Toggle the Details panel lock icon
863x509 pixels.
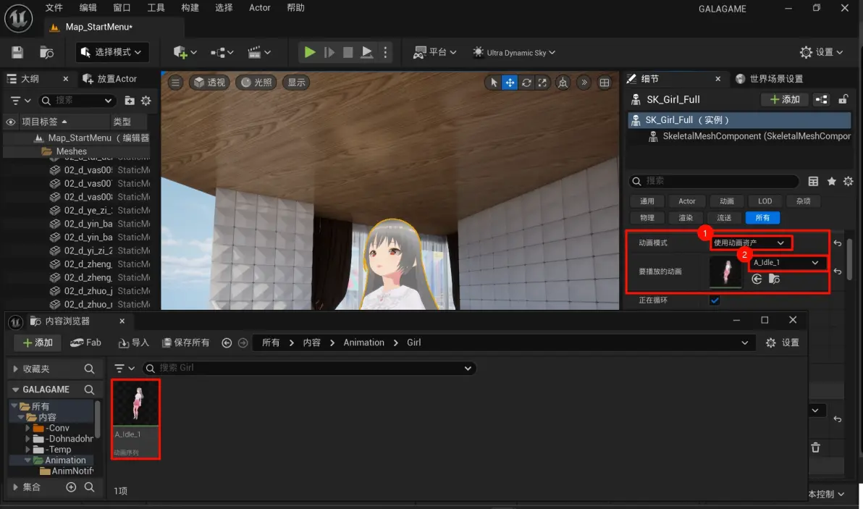tap(843, 99)
